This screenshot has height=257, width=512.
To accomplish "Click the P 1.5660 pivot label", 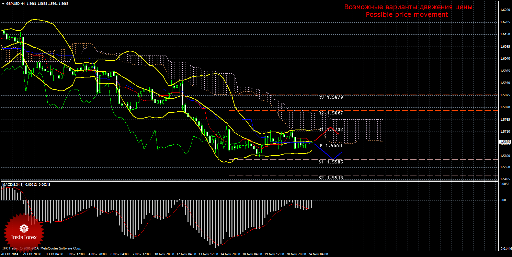I will click(331, 146).
